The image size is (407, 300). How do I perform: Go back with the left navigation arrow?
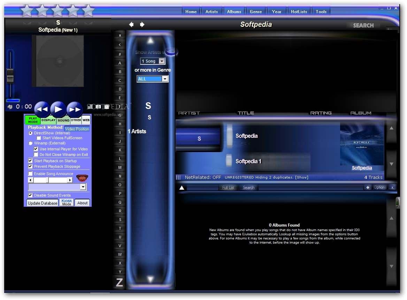coord(131,24)
